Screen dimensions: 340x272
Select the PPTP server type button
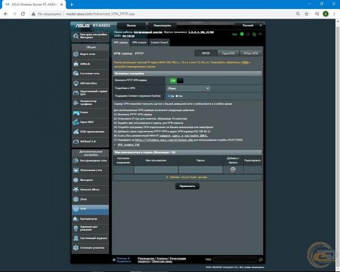tap(206, 53)
